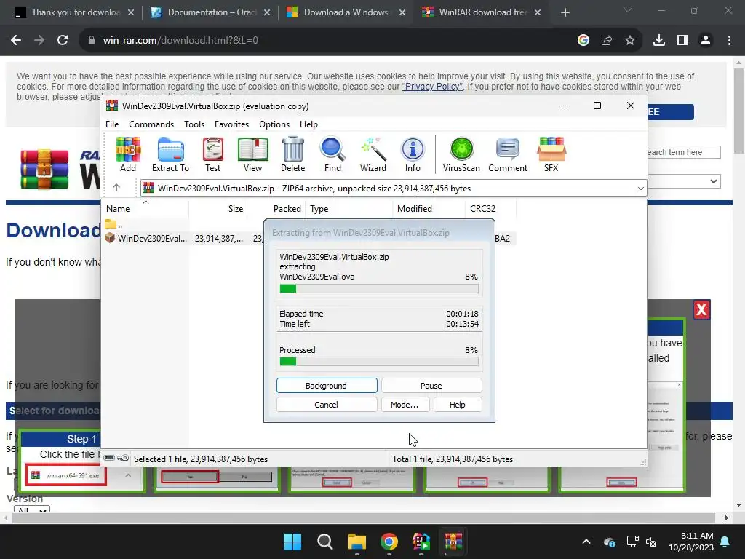Select WinDev2309Eval... file row
The height and width of the screenshot is (559, 745).
(x=308, y=238)
